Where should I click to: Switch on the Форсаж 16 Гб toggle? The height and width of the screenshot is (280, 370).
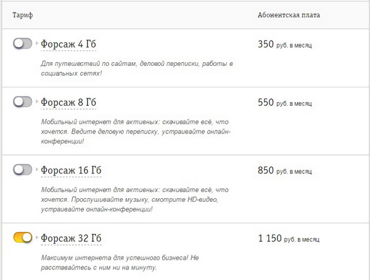click(22, 169)
